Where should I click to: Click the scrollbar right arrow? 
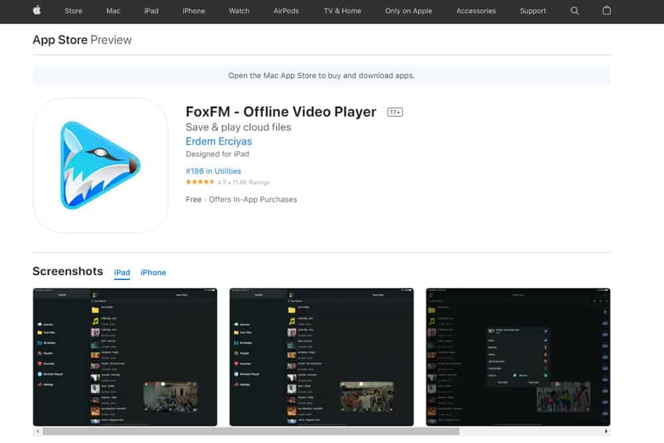tap(606, 432)
